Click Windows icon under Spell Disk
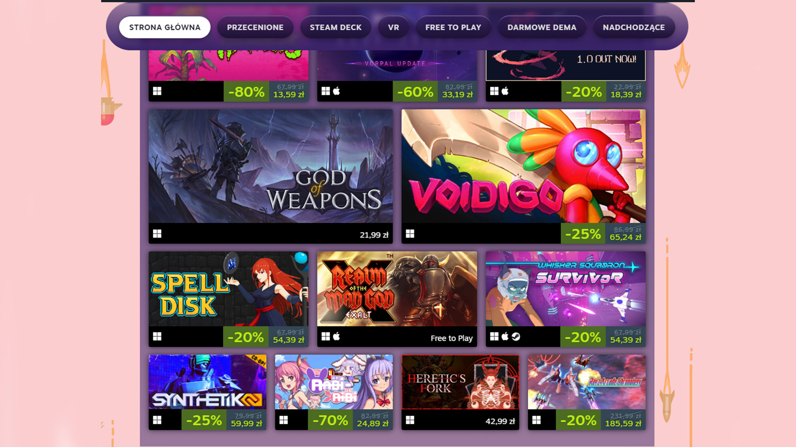796x447 pixels. click(x=157, y=336)
